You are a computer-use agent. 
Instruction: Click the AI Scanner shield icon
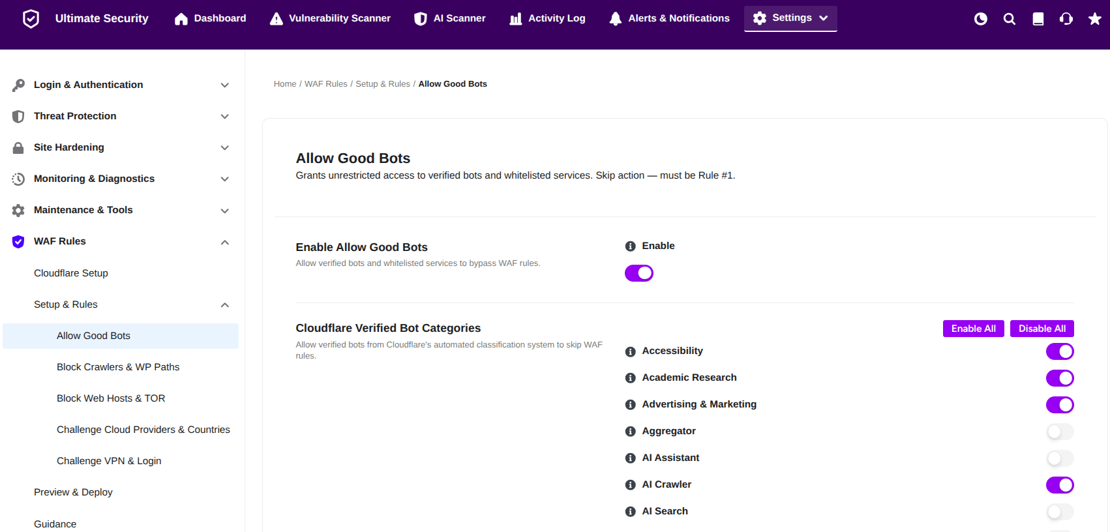coord(421,19)
